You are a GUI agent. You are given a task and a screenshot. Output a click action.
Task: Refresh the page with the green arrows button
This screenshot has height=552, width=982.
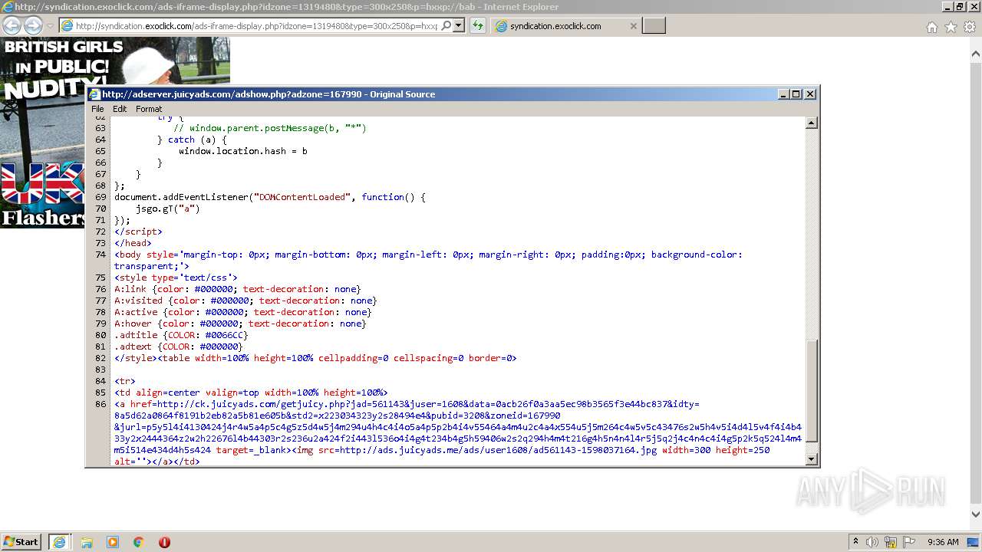pos(478,25)
